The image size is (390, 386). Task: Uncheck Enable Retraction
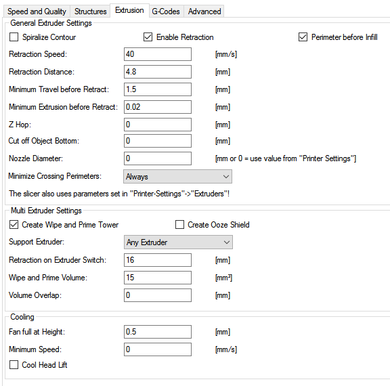click(x=148, y=37)
